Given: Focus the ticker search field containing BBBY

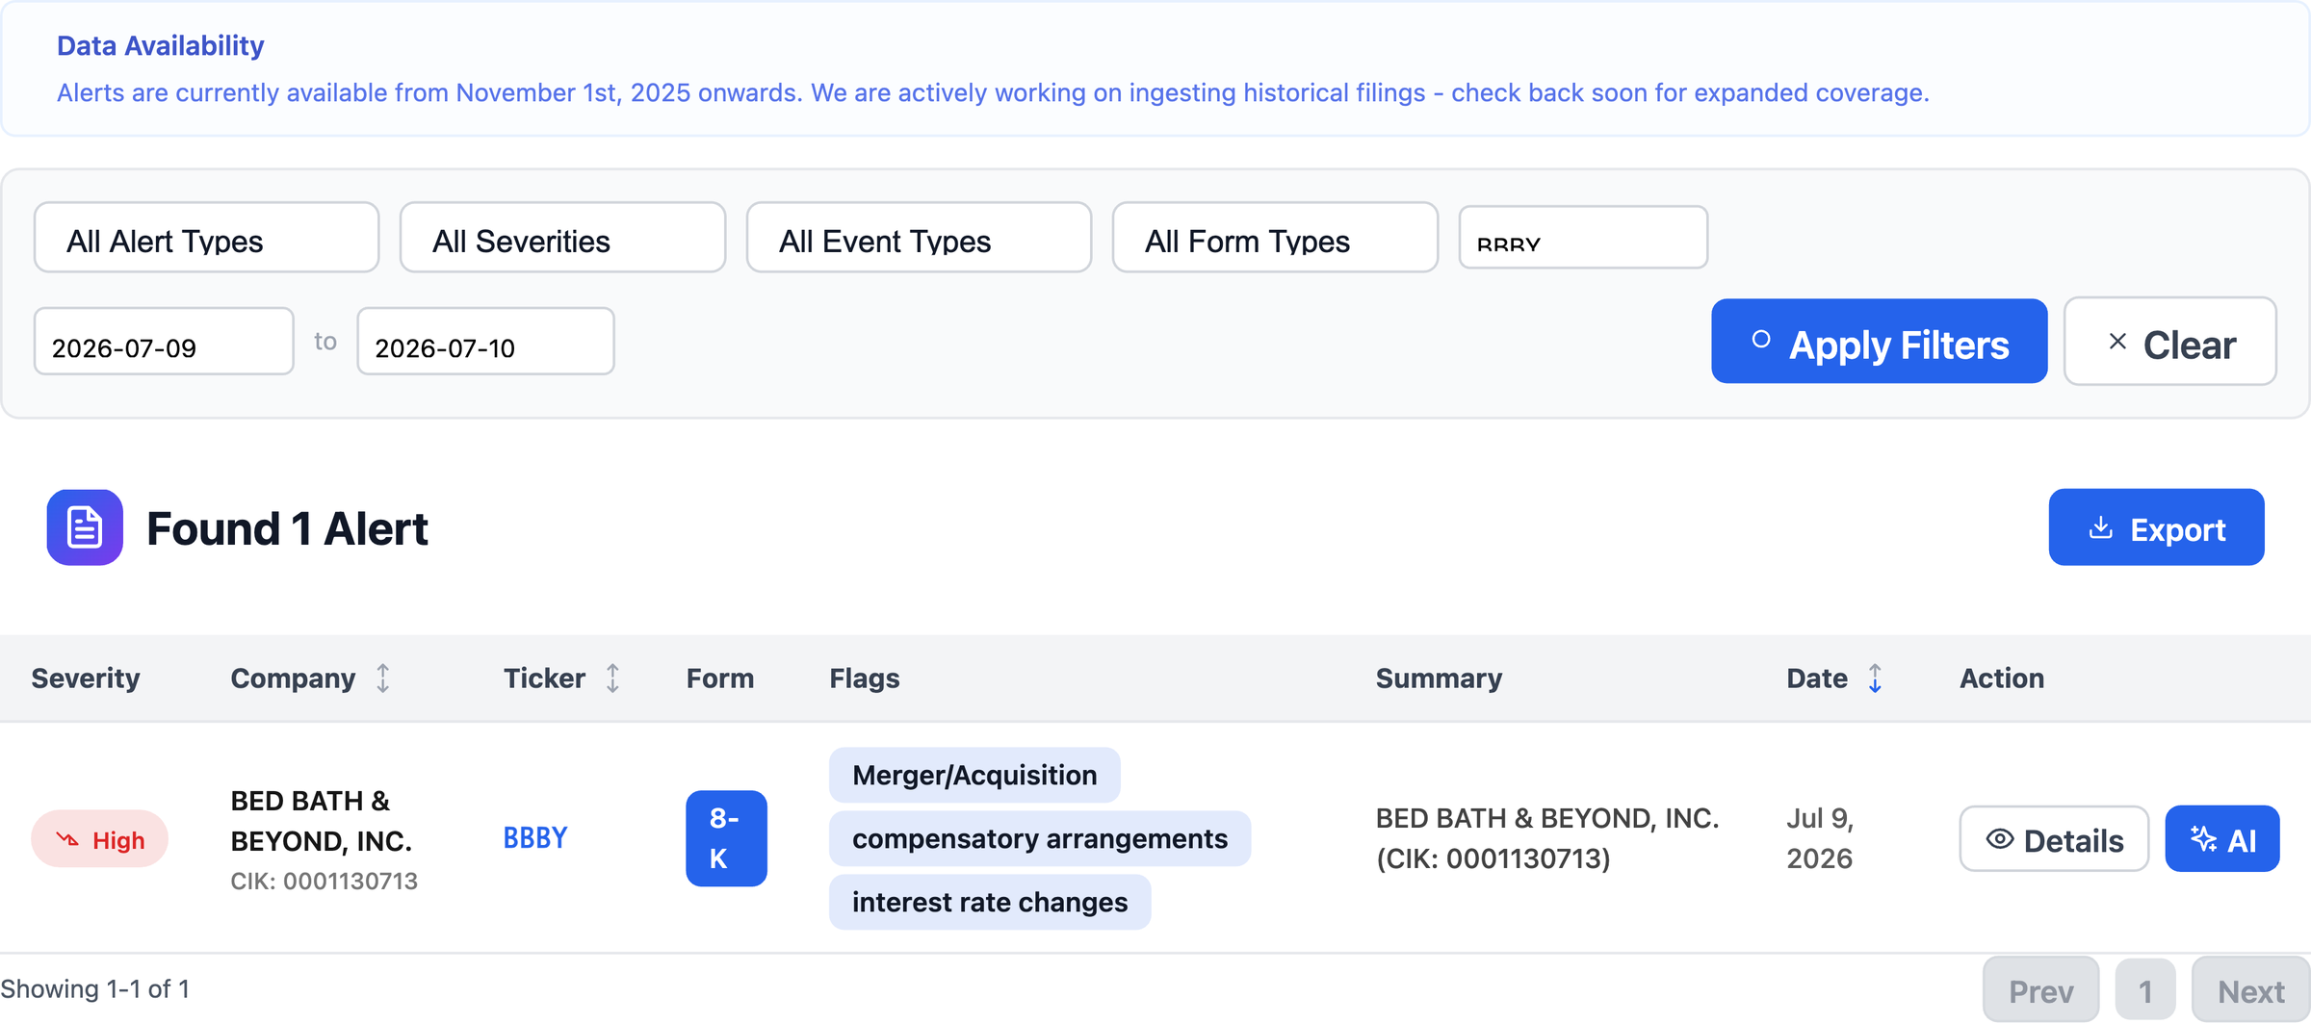Looking at the screenshot, I should point(1583,238).
